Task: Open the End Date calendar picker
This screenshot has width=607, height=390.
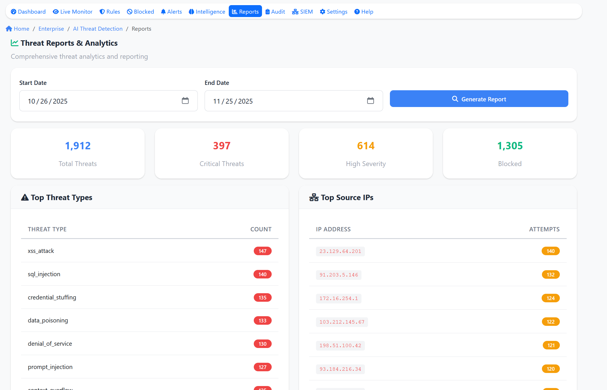Action: point(371,101)
